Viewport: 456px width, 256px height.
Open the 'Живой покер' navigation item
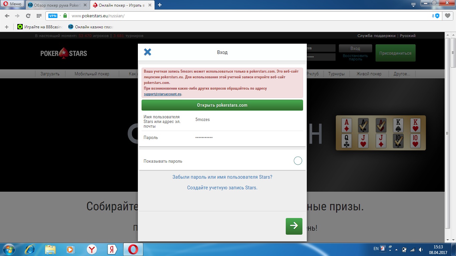[x=369, y=74]
